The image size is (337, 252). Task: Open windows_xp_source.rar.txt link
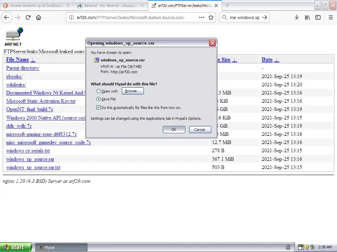[33, 167]
